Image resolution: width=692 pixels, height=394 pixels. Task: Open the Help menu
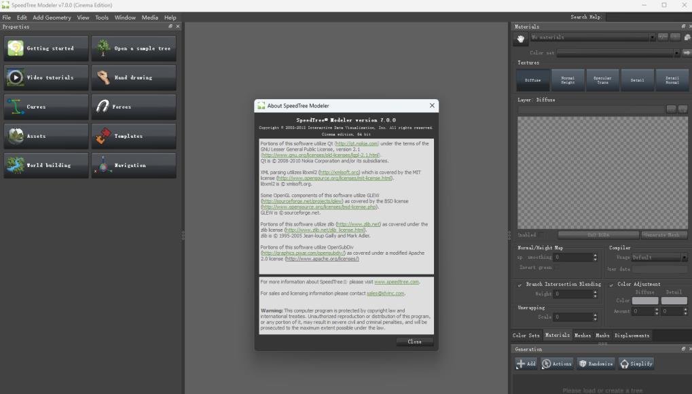[170, 18]
